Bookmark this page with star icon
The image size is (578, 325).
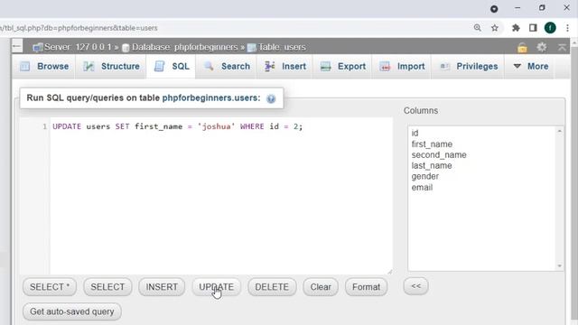coord(495,28)
